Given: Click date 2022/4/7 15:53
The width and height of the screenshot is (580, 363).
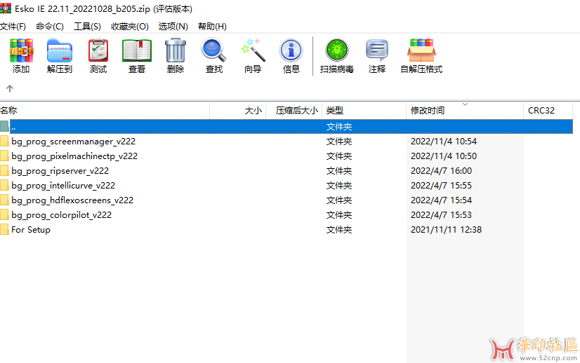Looking at the screenshot, I should coord(441,215).
